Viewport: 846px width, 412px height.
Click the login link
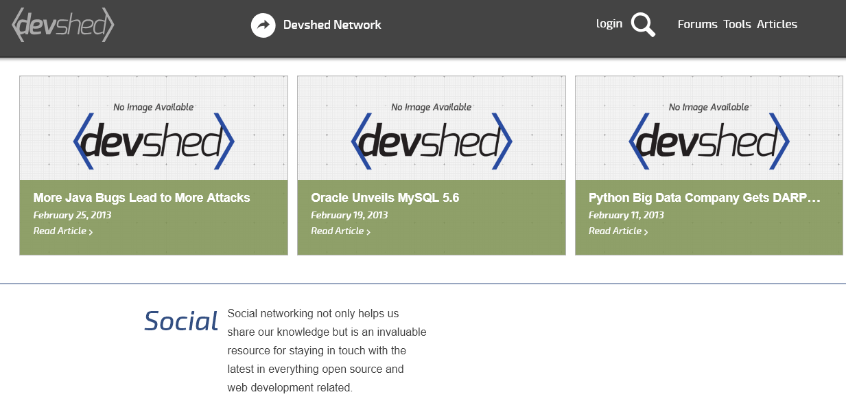tap(609, 23)
